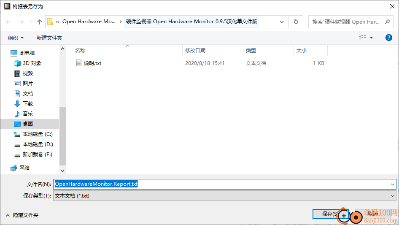Image resolution: width=399 pixels, height=225 pixels.
Task: Go back with the left arrow
Action: [8, 22]
